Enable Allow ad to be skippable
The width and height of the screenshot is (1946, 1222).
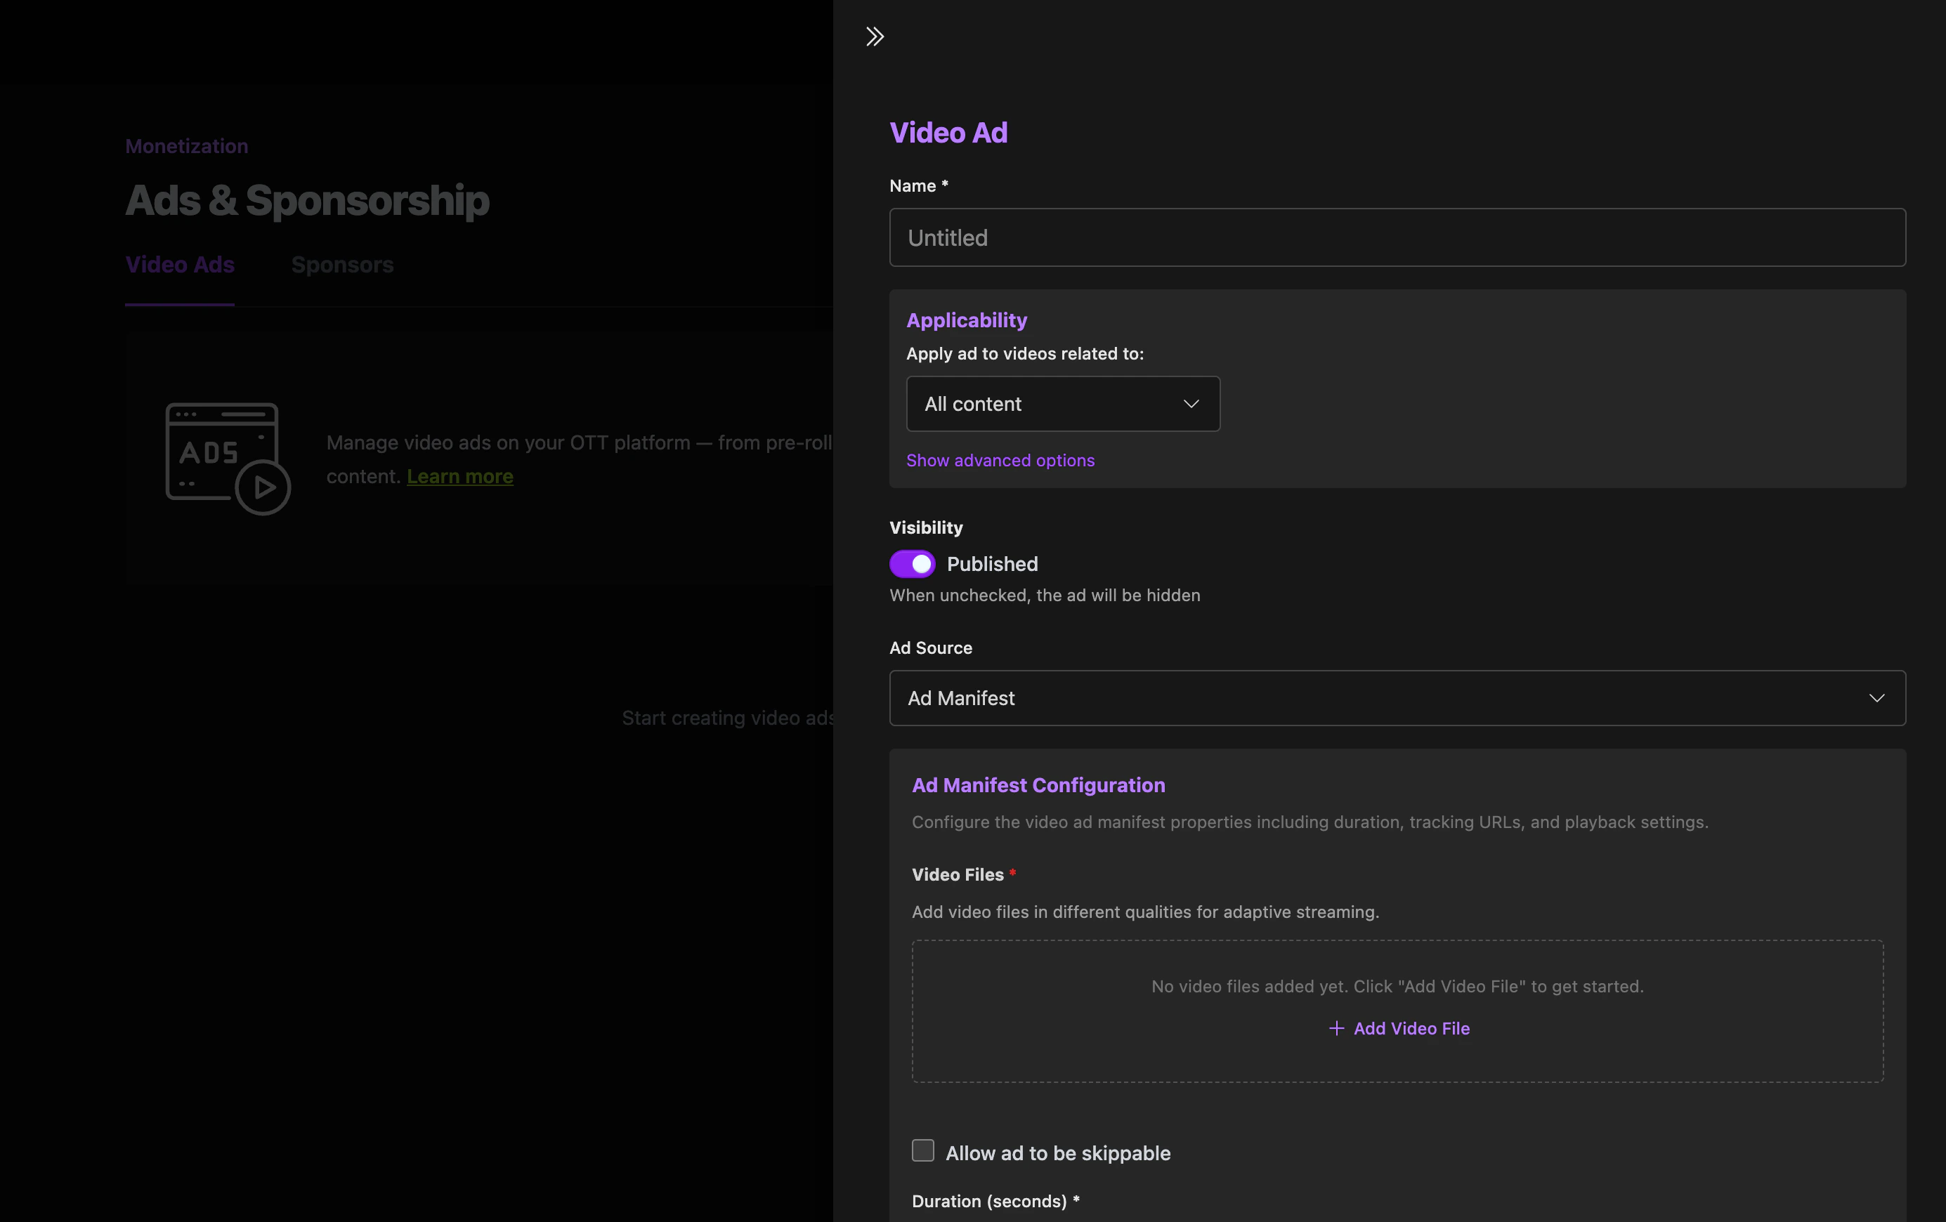point(923,1151)
